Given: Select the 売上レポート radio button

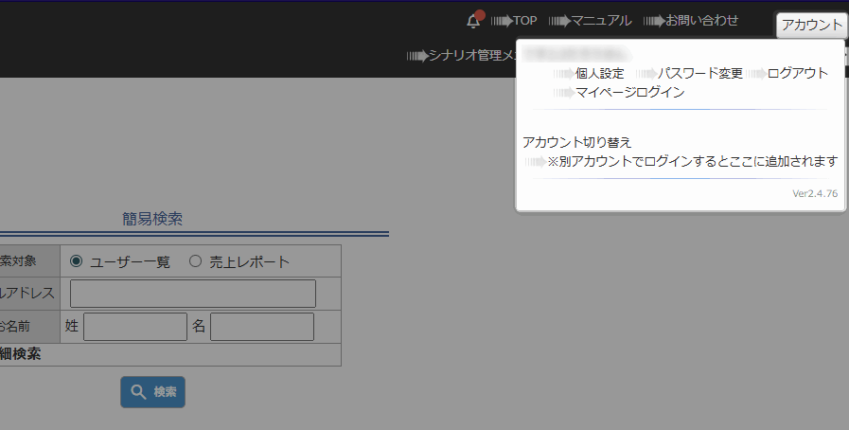Looking at the screenshot, I should 196,261.
